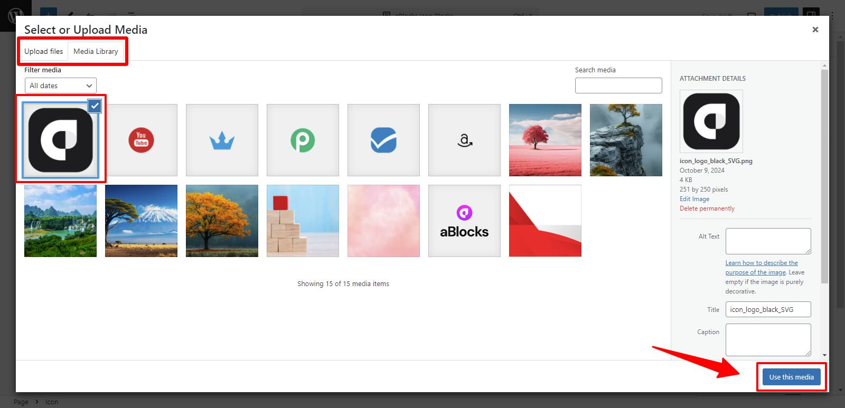Click the attachment preview logo image
This screenshot has height=408, width=845.
click(711, 121)
